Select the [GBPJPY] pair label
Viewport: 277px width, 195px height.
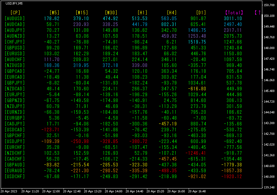[15, 83]
